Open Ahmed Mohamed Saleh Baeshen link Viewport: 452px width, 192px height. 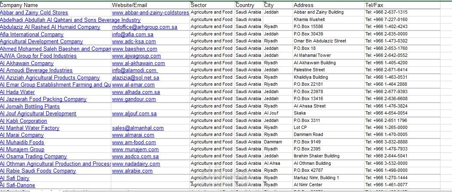click(x=56, y=49)
